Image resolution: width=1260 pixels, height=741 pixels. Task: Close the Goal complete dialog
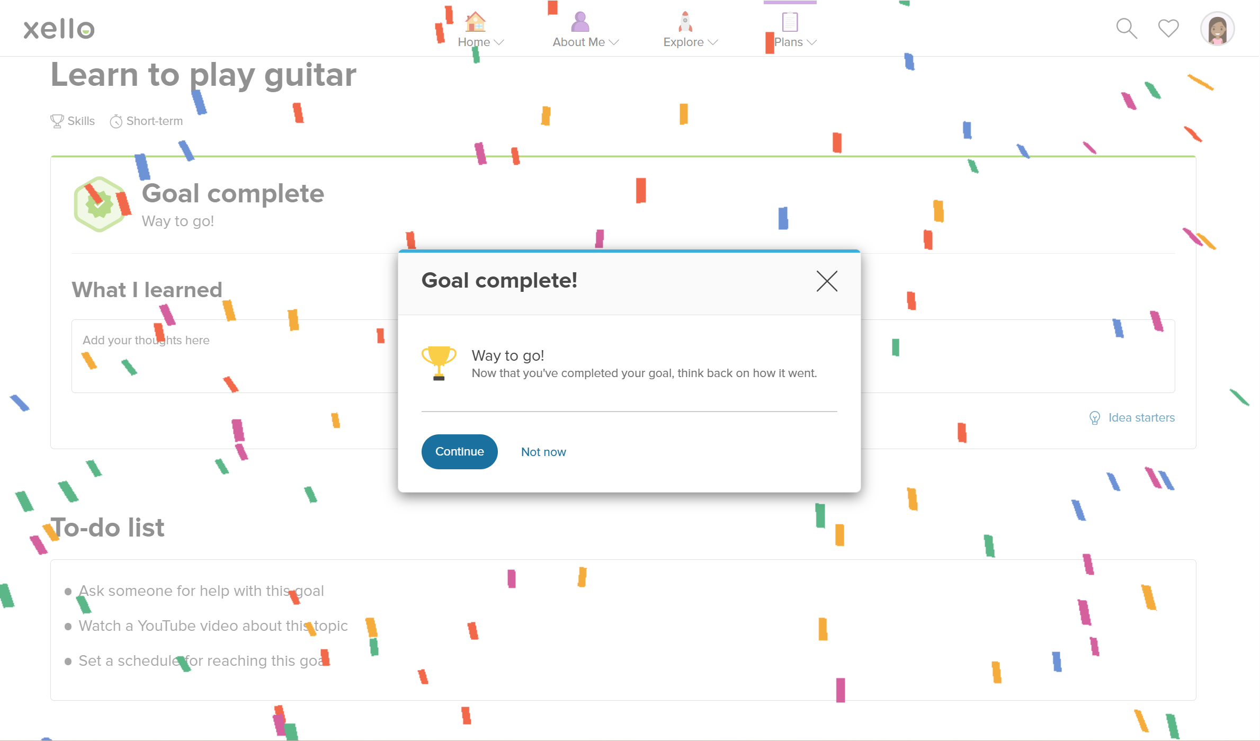(x=827, y=281)
